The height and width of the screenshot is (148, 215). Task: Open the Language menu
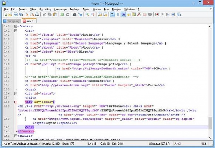(x=60, y=10)
